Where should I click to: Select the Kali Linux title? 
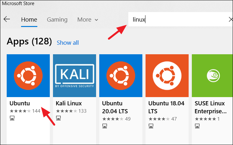pyautogui.click(x=69, y=103)
